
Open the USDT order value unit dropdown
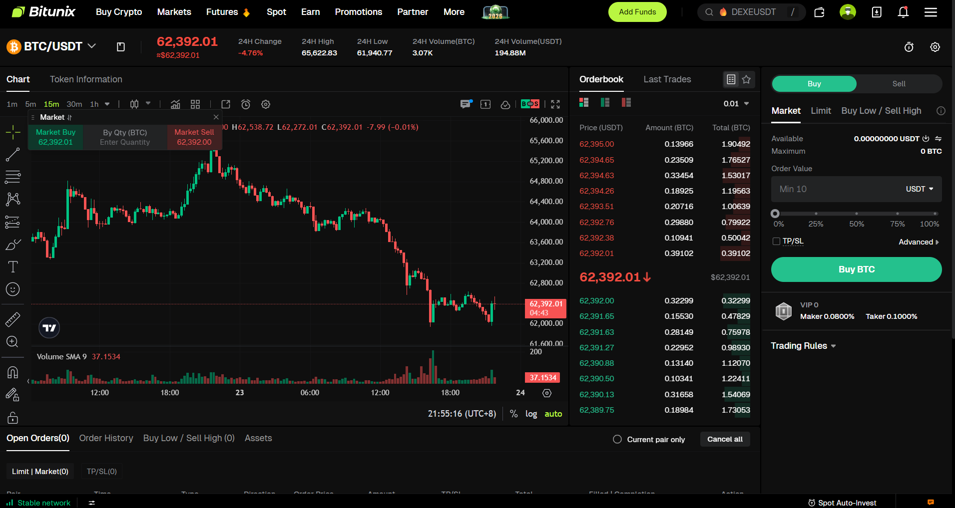point(920,189)
